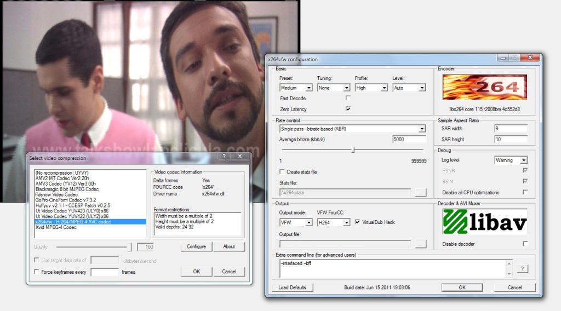This screenshot has width=561, height=311.
Task: Toggle SSIM checkbox in Debug
Action: point(525,181)
